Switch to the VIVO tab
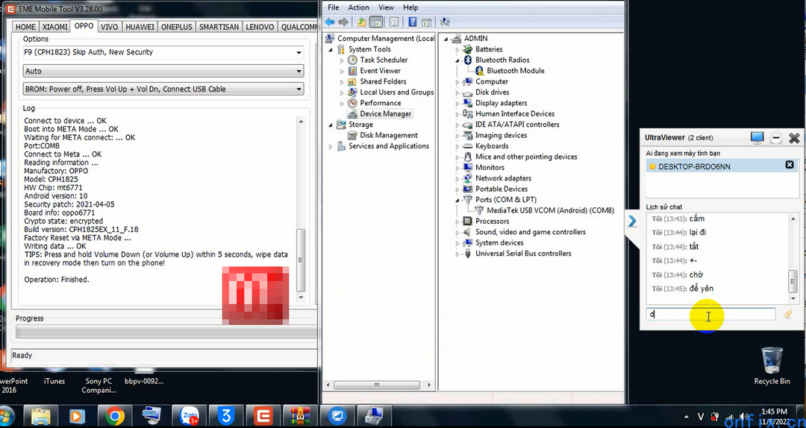The image size is (806, 428). pos(109,27)
